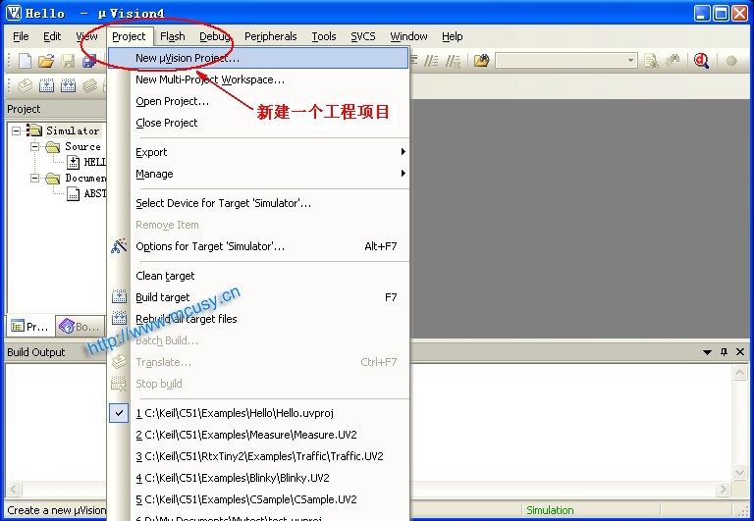The height and width of the screenshot is (521, 754).
Task: Click inside the Find text input field
Action: click(561, 61)
